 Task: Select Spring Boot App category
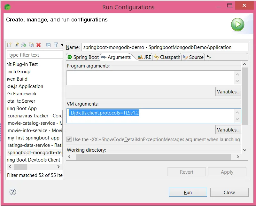tap(22, 108)
